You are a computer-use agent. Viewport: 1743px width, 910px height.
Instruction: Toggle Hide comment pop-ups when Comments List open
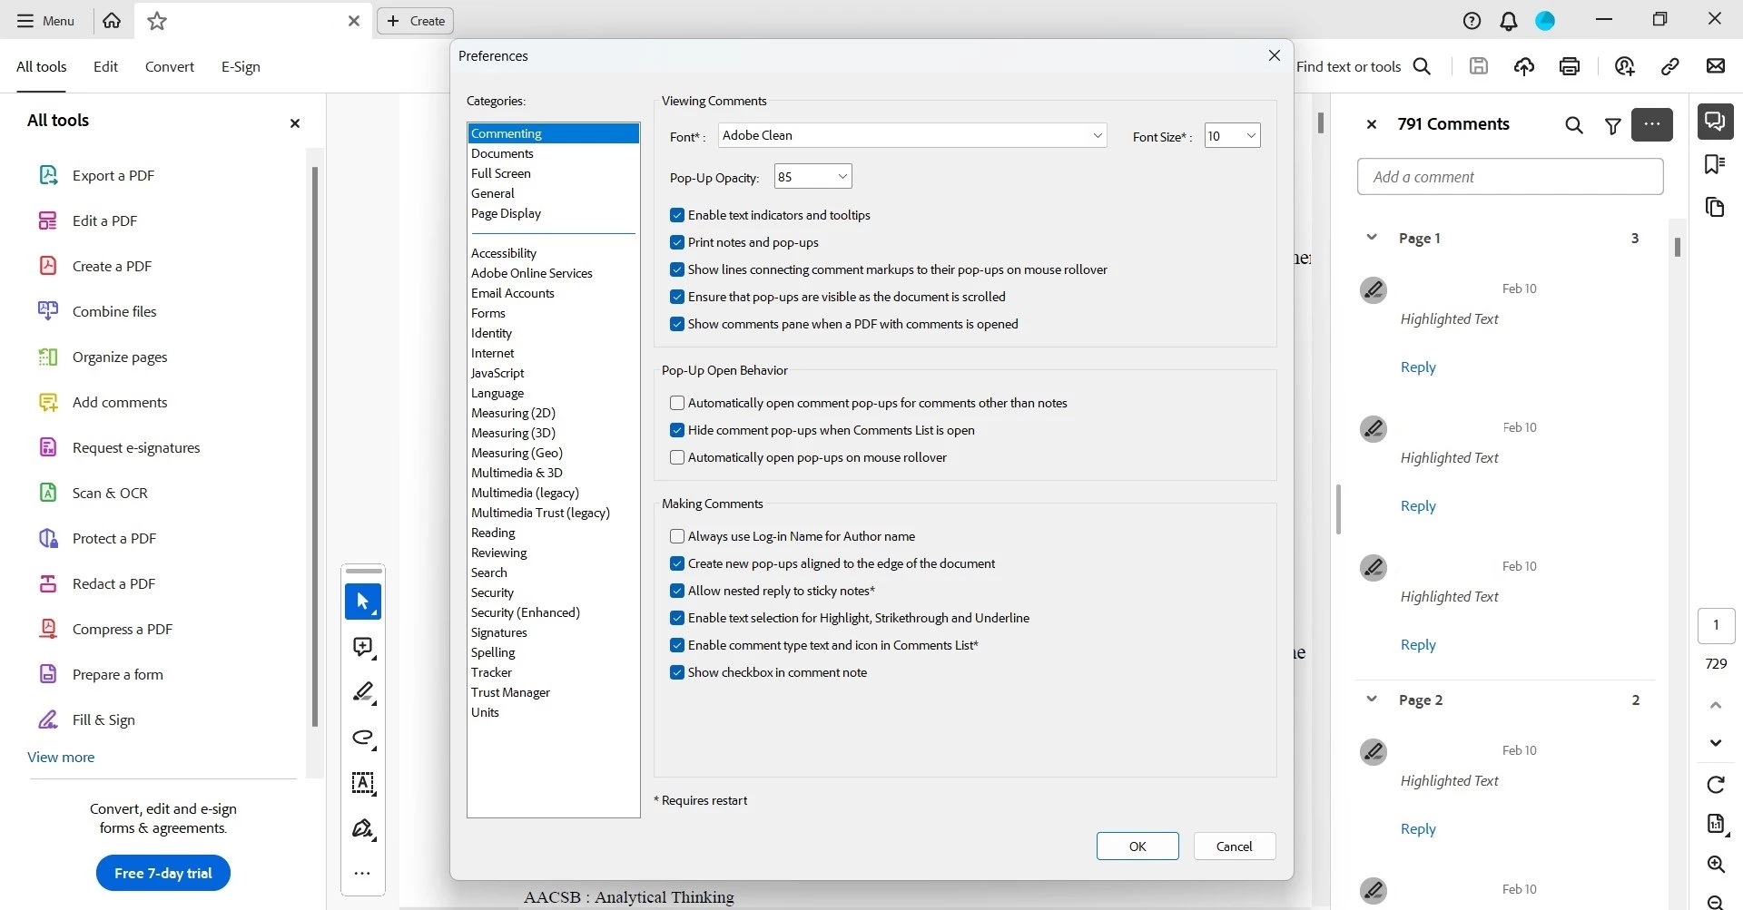pos(677,430)
